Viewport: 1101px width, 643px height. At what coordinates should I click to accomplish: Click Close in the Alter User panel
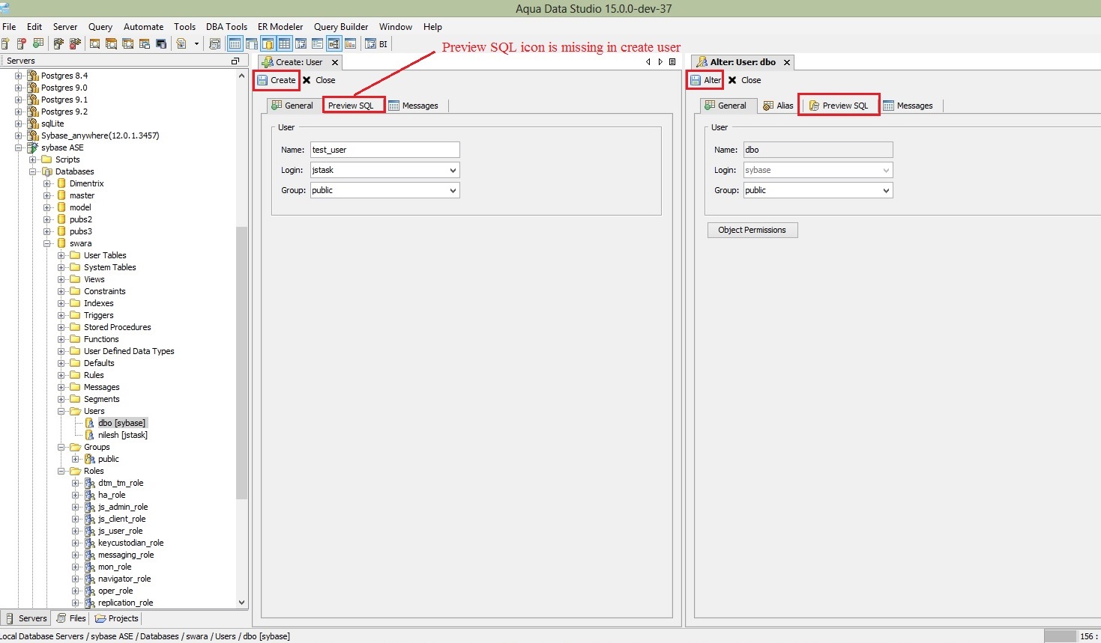tap(744, 80)
